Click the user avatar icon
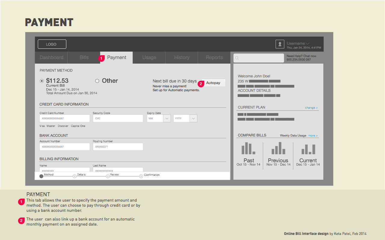385x240 pixels. 280,44
